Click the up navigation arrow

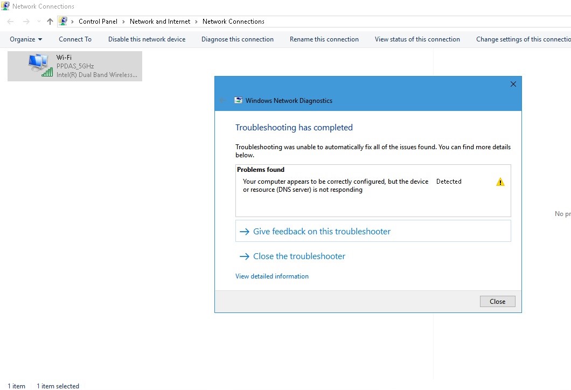point(50,21)
